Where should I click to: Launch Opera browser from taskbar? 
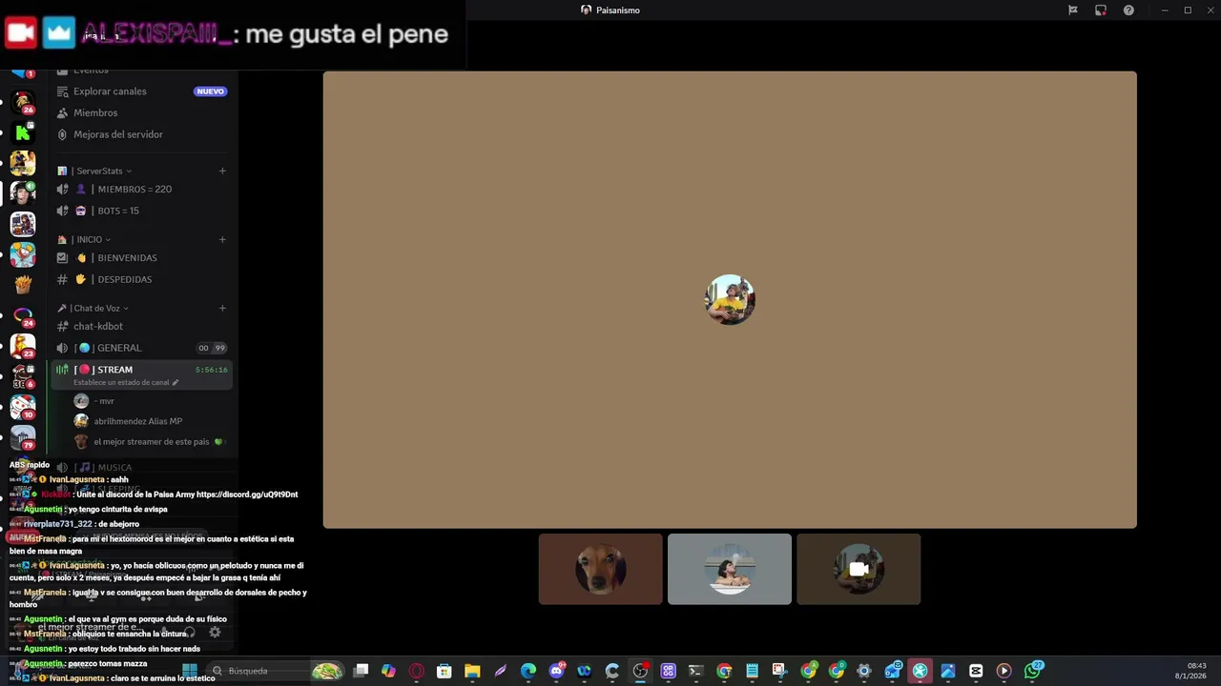point(416,671)
